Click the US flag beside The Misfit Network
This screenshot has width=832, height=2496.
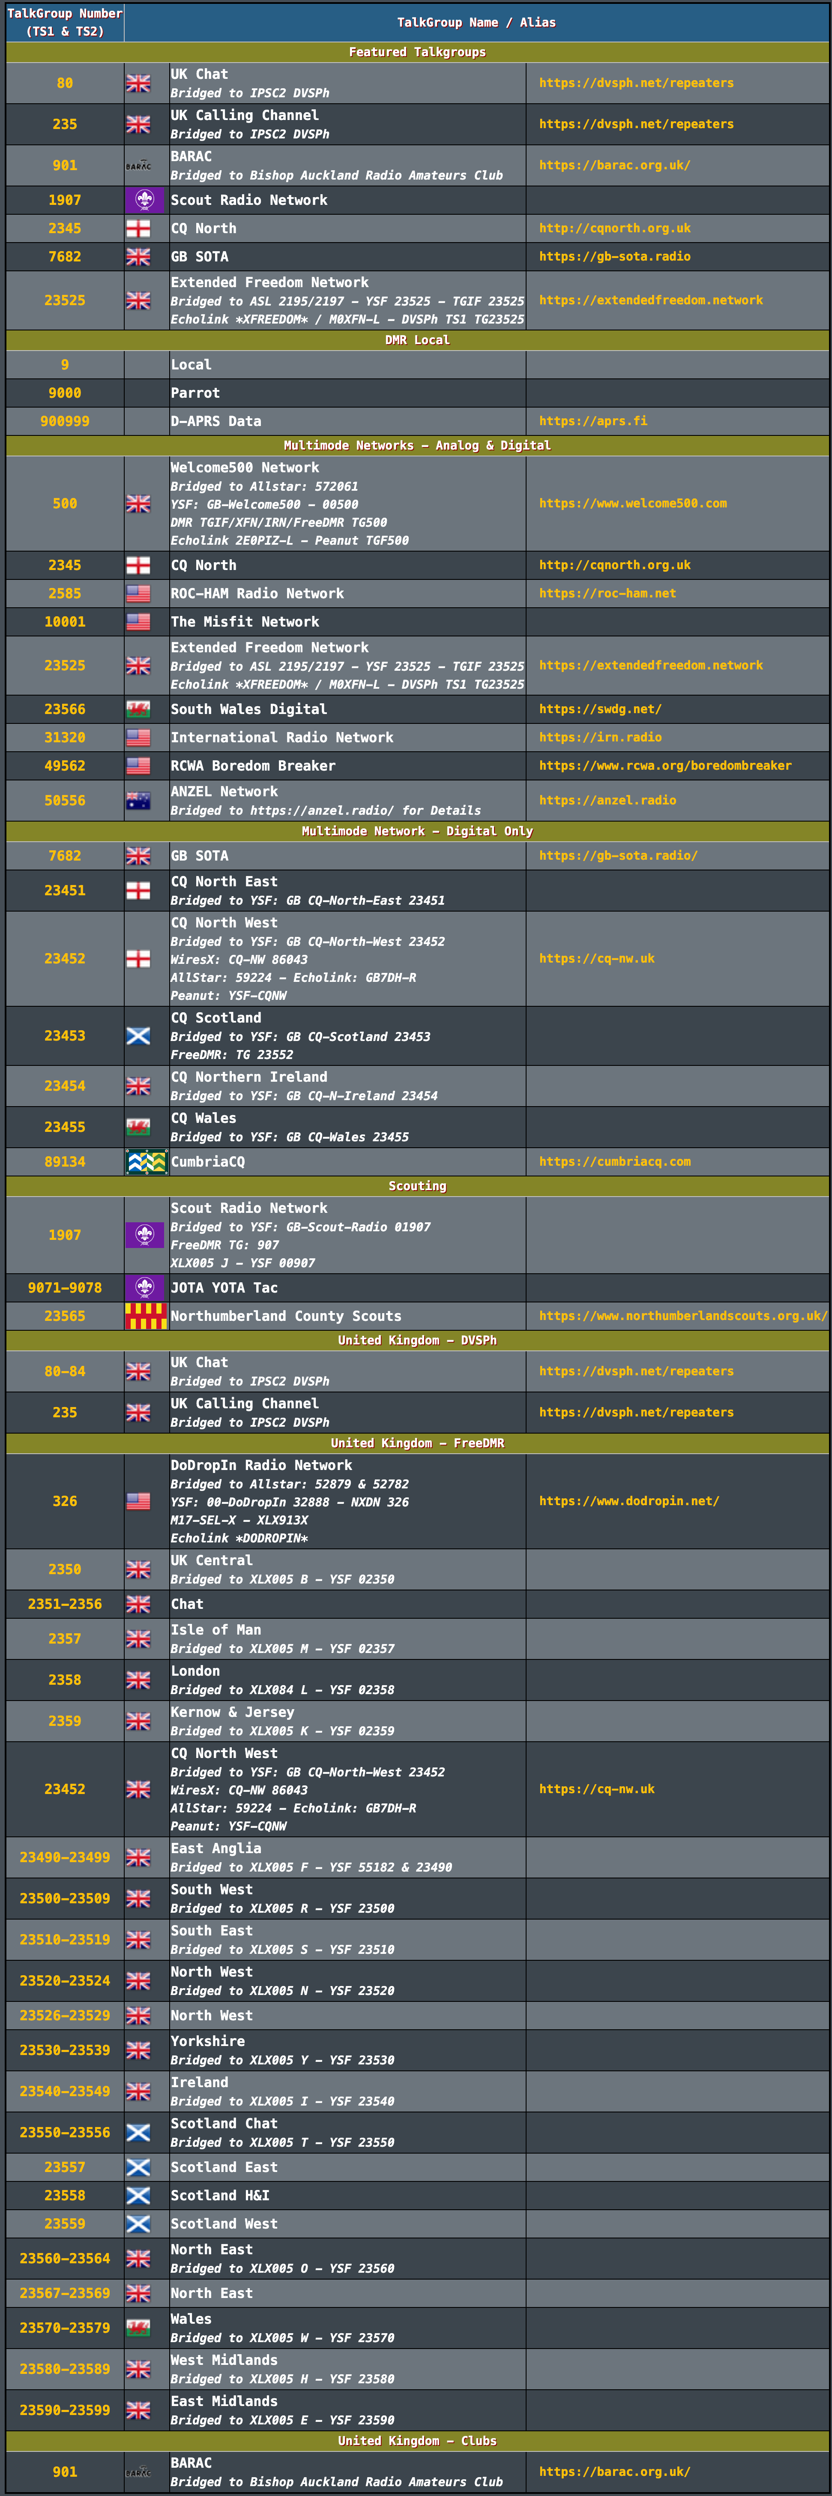pyautogui.click(x=138, y=622)
